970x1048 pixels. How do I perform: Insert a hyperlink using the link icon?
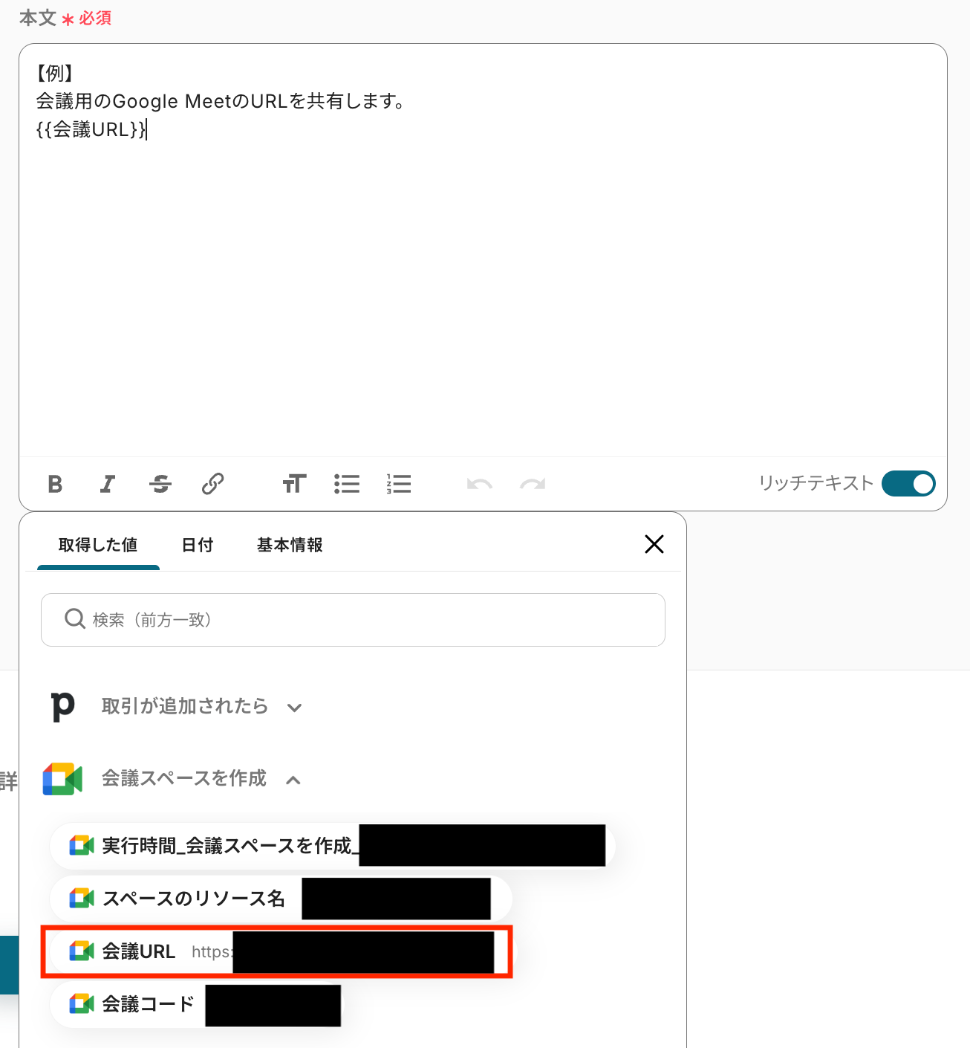coord(213,484)
